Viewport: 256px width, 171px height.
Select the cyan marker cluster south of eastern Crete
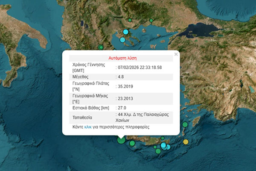coord(165,146)
